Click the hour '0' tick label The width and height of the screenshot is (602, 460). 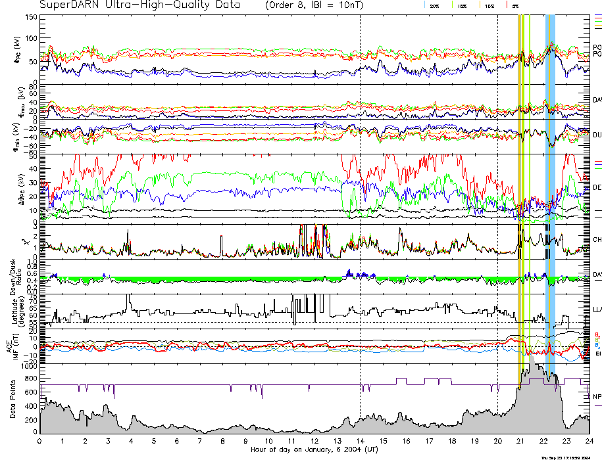click(39, 441)
